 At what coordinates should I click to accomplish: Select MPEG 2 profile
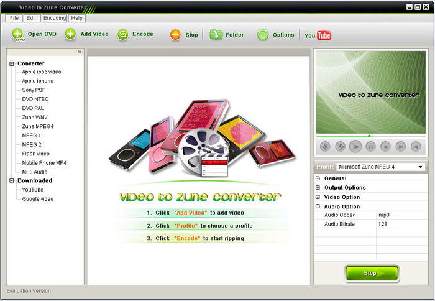pyautogui.click(x=32, y=145)
